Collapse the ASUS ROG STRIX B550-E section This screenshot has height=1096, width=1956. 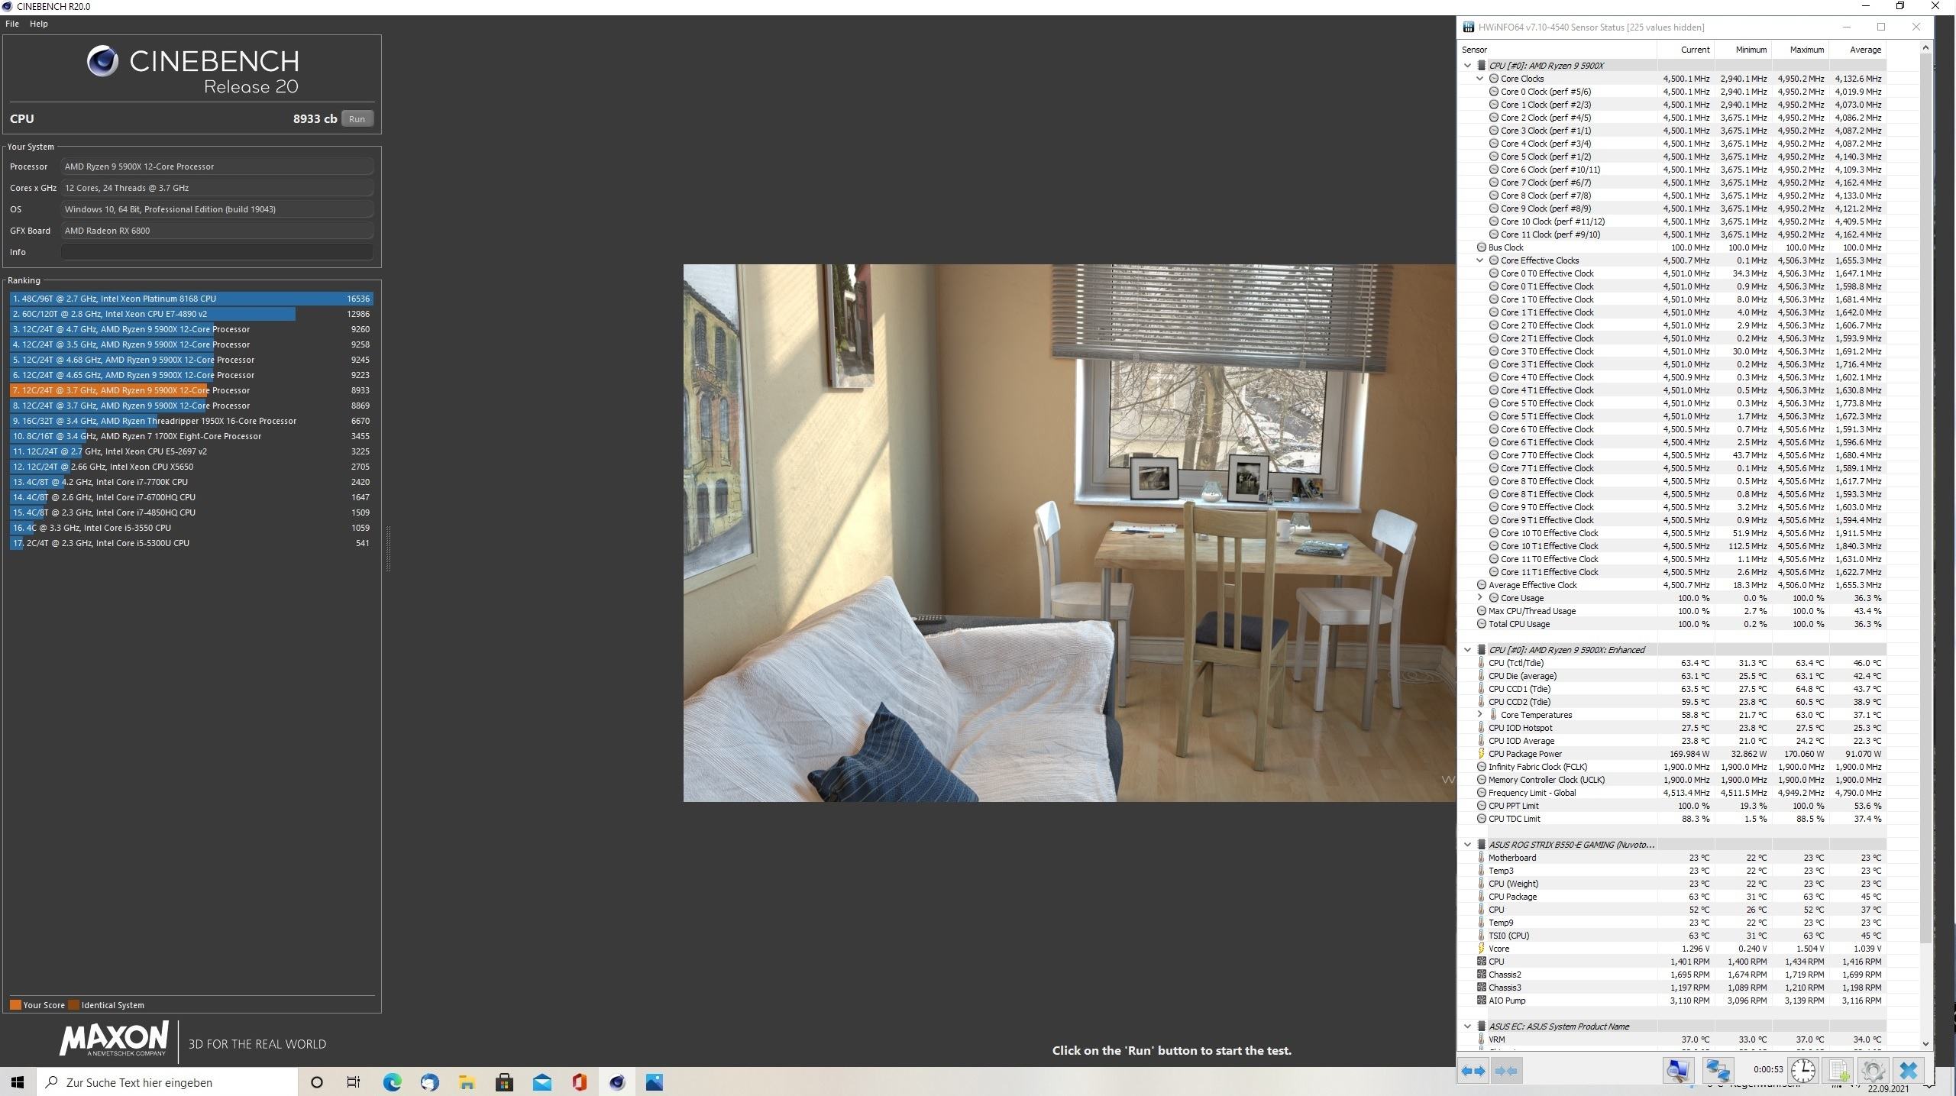click(x=1467, y=845)
